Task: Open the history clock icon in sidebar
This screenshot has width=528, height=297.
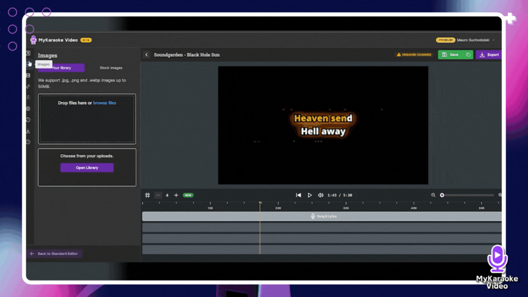Action: tap(28, 120)
